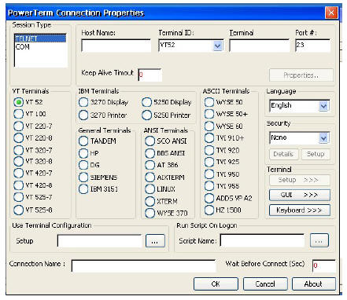
Task: Select TVI 920 terminal option
Action: click(209, 150)
